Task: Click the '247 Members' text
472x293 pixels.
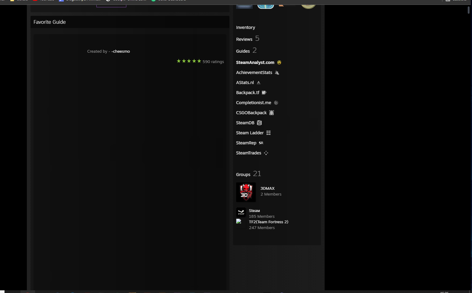Action: [262, 228]
